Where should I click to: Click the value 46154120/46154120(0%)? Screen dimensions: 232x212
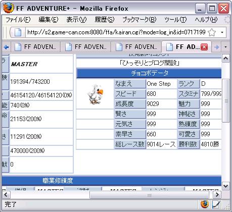[41, 95]
